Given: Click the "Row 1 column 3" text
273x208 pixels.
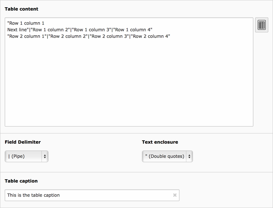Looking at the screenshot, I should (x=92, y=30).
